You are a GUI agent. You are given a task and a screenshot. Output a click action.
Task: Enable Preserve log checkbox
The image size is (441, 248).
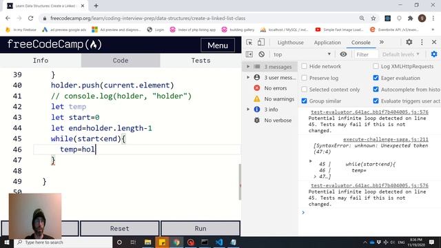(x=304, y=78)
